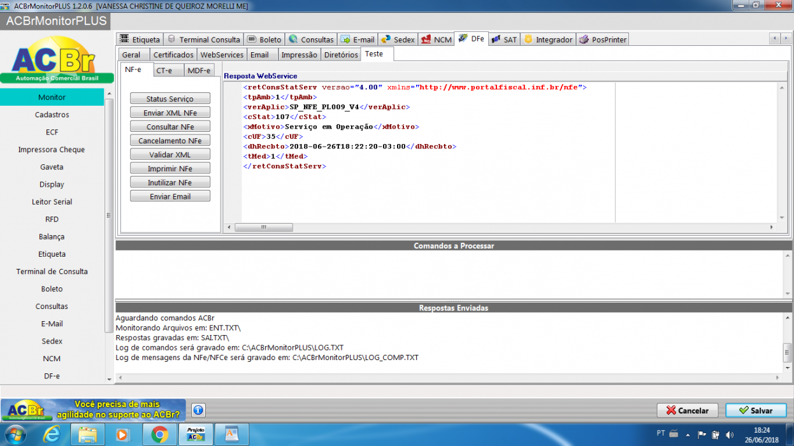Click the blue info icon
794x446 pixels.
click(198, 410)
